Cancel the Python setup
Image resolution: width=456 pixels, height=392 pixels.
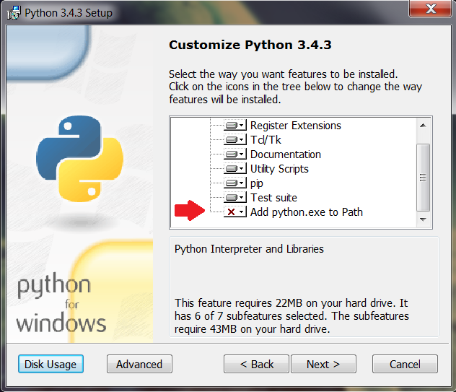405,364
